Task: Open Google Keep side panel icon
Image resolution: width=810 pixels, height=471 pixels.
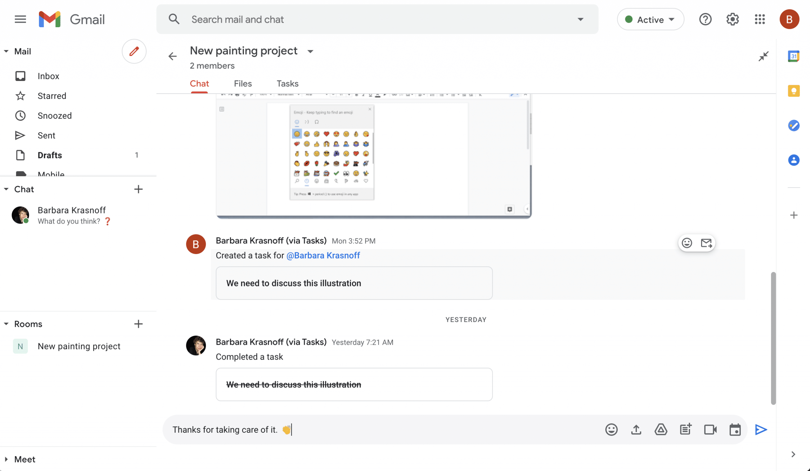Action: pyautogui.click(x=793, y=91)
